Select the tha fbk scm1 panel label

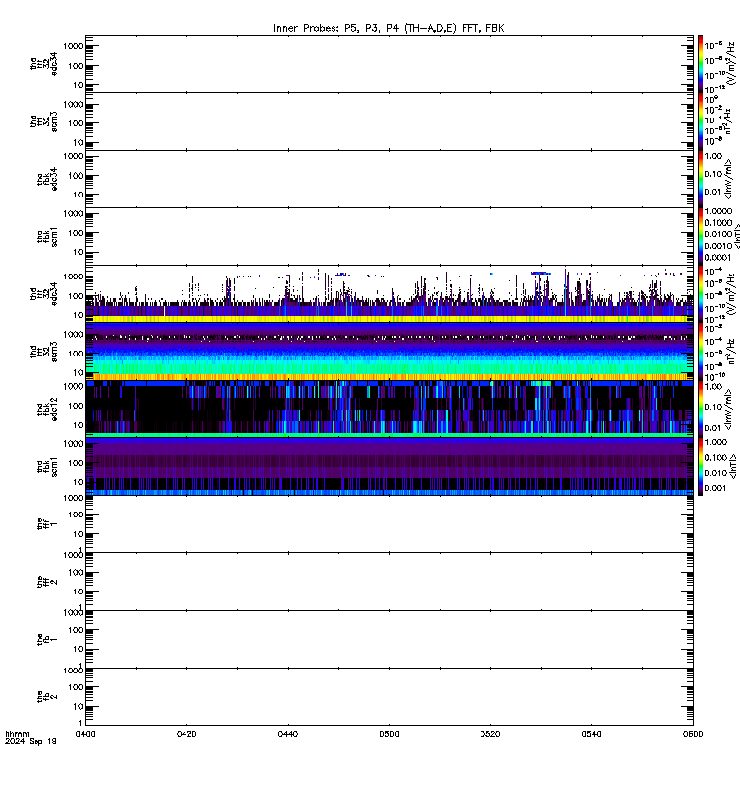click(47, 237)
